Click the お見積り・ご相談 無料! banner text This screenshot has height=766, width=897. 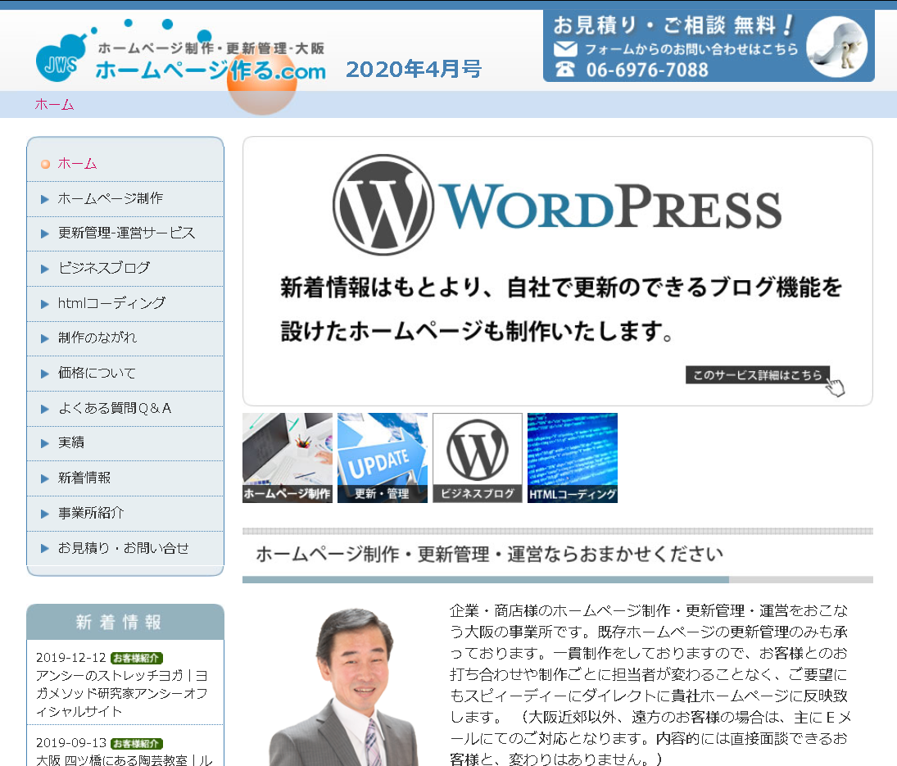pos(673,25)
